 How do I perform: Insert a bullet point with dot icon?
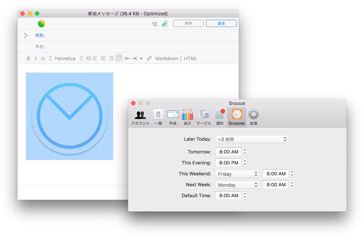tap(141, 59)
